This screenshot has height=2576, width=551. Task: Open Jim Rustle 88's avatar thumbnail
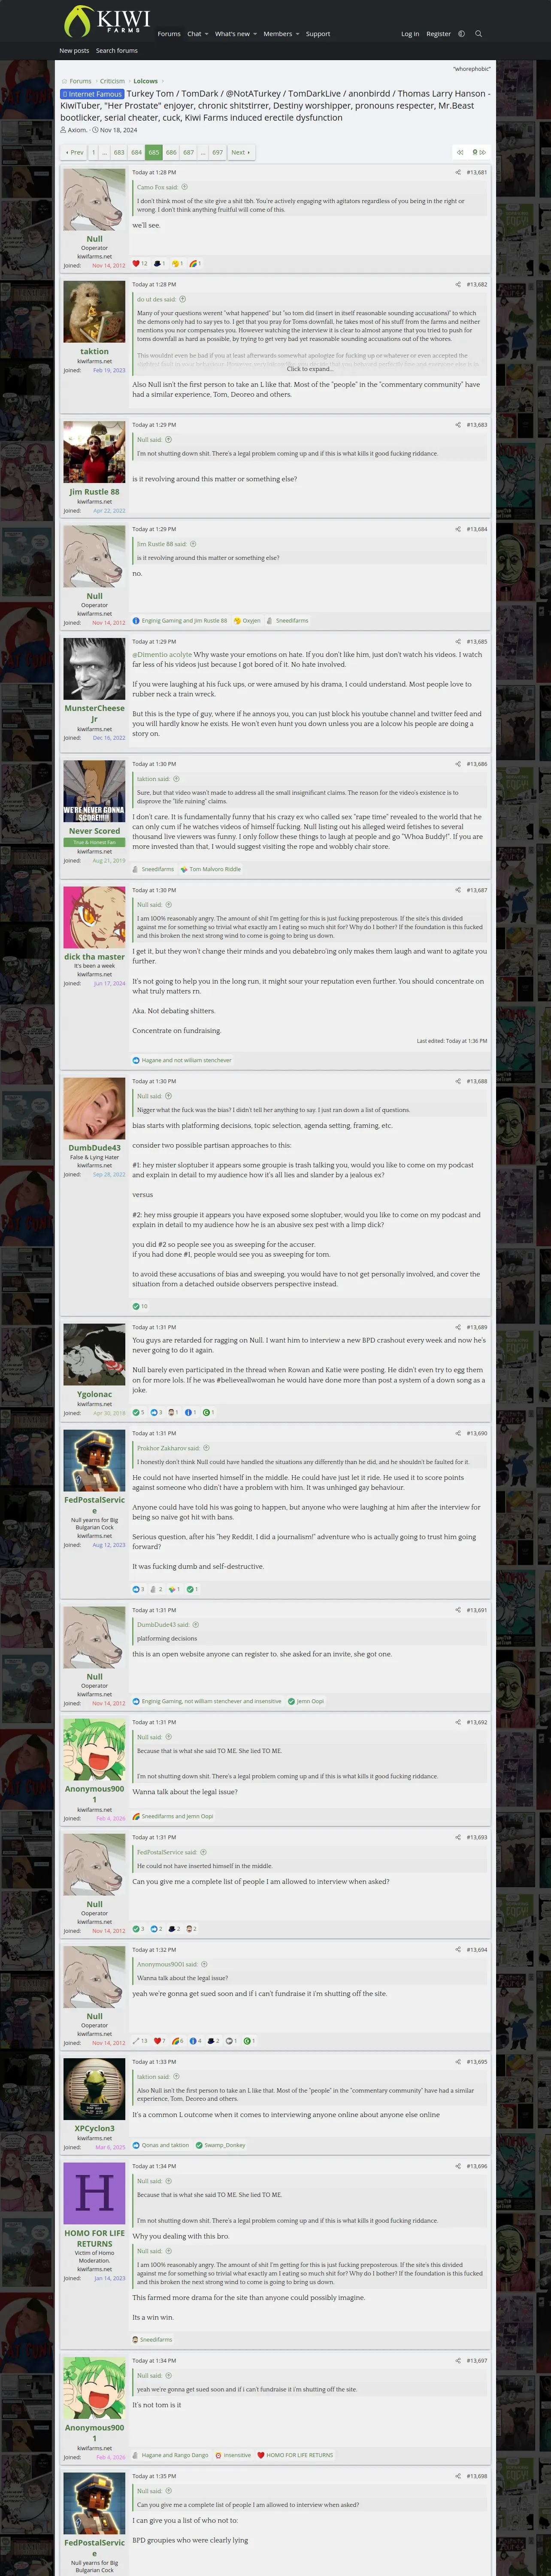coord(94,452)
